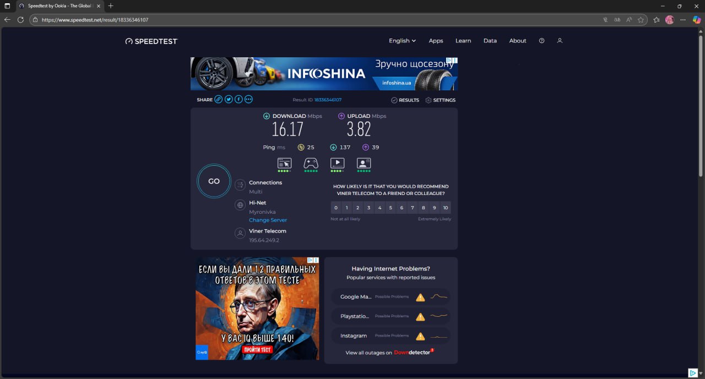View site information lock icon
This screenshot has height=379, width=705.
point(35,19)
